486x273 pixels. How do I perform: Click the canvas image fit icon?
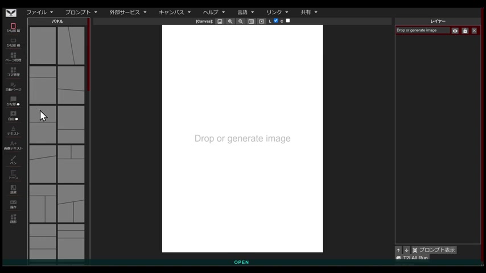coord(220,22)
